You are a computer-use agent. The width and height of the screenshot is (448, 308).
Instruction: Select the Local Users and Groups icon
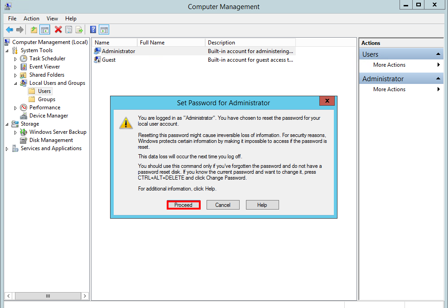[24, 83]
